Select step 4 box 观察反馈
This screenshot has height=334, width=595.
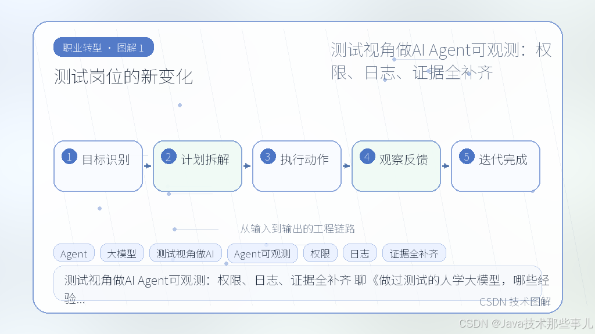(396, 166)
